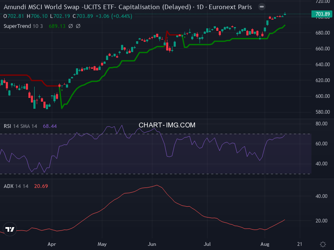Image resolution: width=334 pixels, height=250 pixels.
Task: Click the ADX line peak near June
Action: [x=157, y=185]
